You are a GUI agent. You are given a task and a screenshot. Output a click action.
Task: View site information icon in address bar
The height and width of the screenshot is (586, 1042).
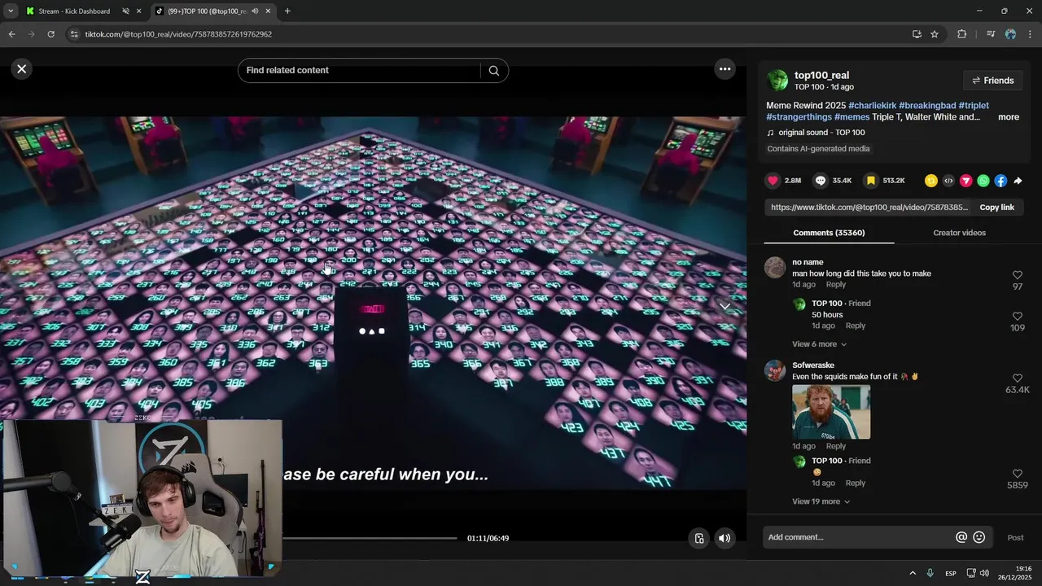74,34
